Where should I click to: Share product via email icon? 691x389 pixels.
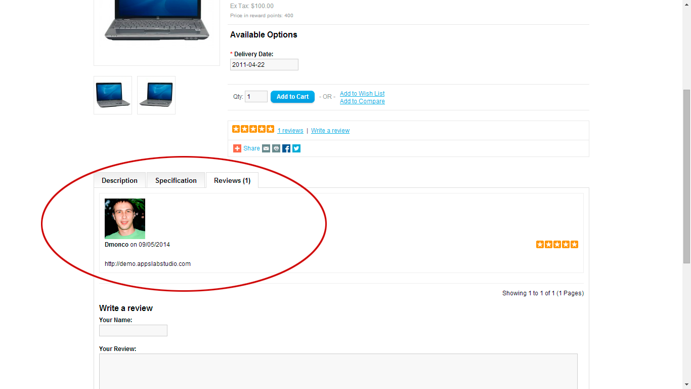266,148
